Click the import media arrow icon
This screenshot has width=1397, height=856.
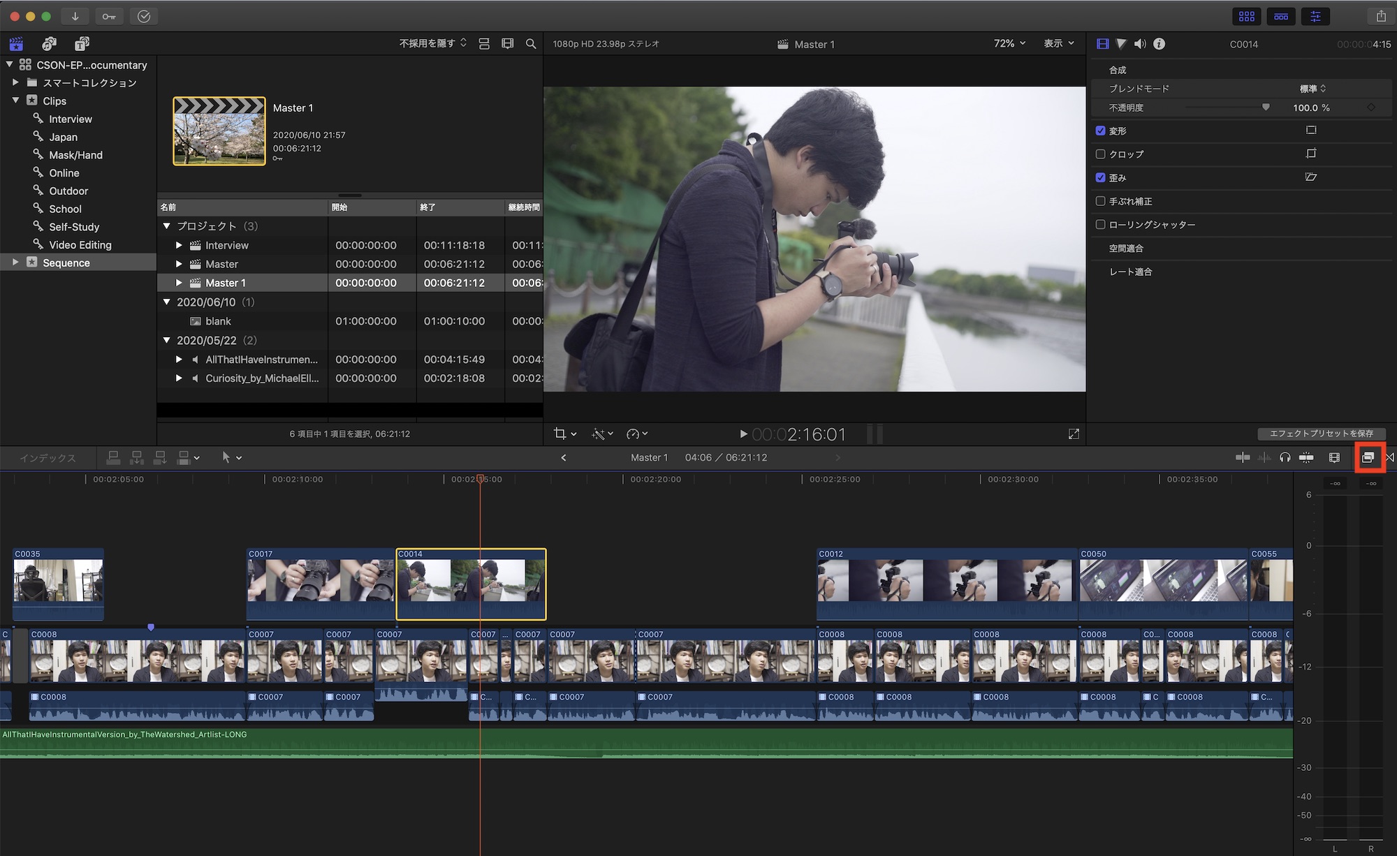point(75,16)
